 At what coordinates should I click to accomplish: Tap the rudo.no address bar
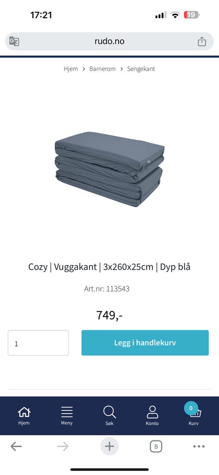click(x=109, y=41)
